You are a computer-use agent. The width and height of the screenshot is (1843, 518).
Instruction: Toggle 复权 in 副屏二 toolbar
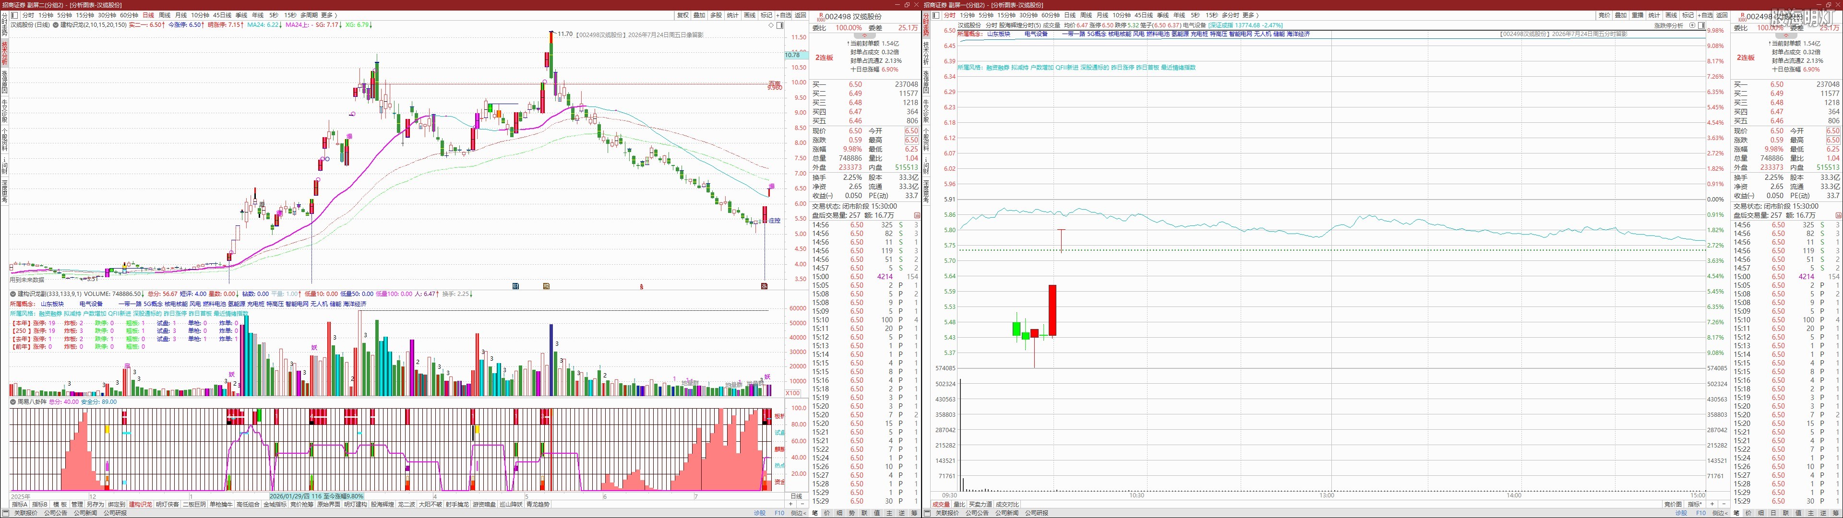click(682, 15)
